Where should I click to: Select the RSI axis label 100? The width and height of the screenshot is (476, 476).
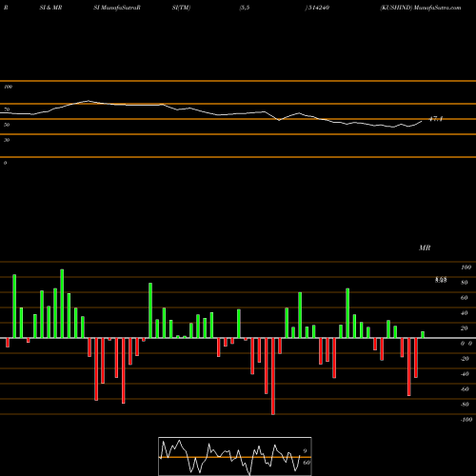[8, 87]
